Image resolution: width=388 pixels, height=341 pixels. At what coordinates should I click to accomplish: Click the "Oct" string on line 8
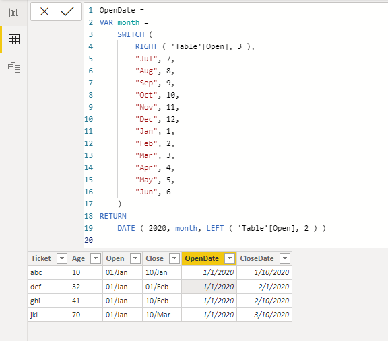pyautogui.click(x=146, y=95)
